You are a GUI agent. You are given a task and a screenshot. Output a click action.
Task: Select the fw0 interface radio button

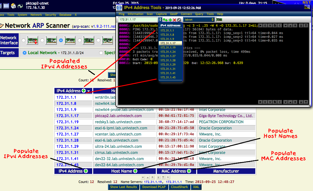coord(42,41)
